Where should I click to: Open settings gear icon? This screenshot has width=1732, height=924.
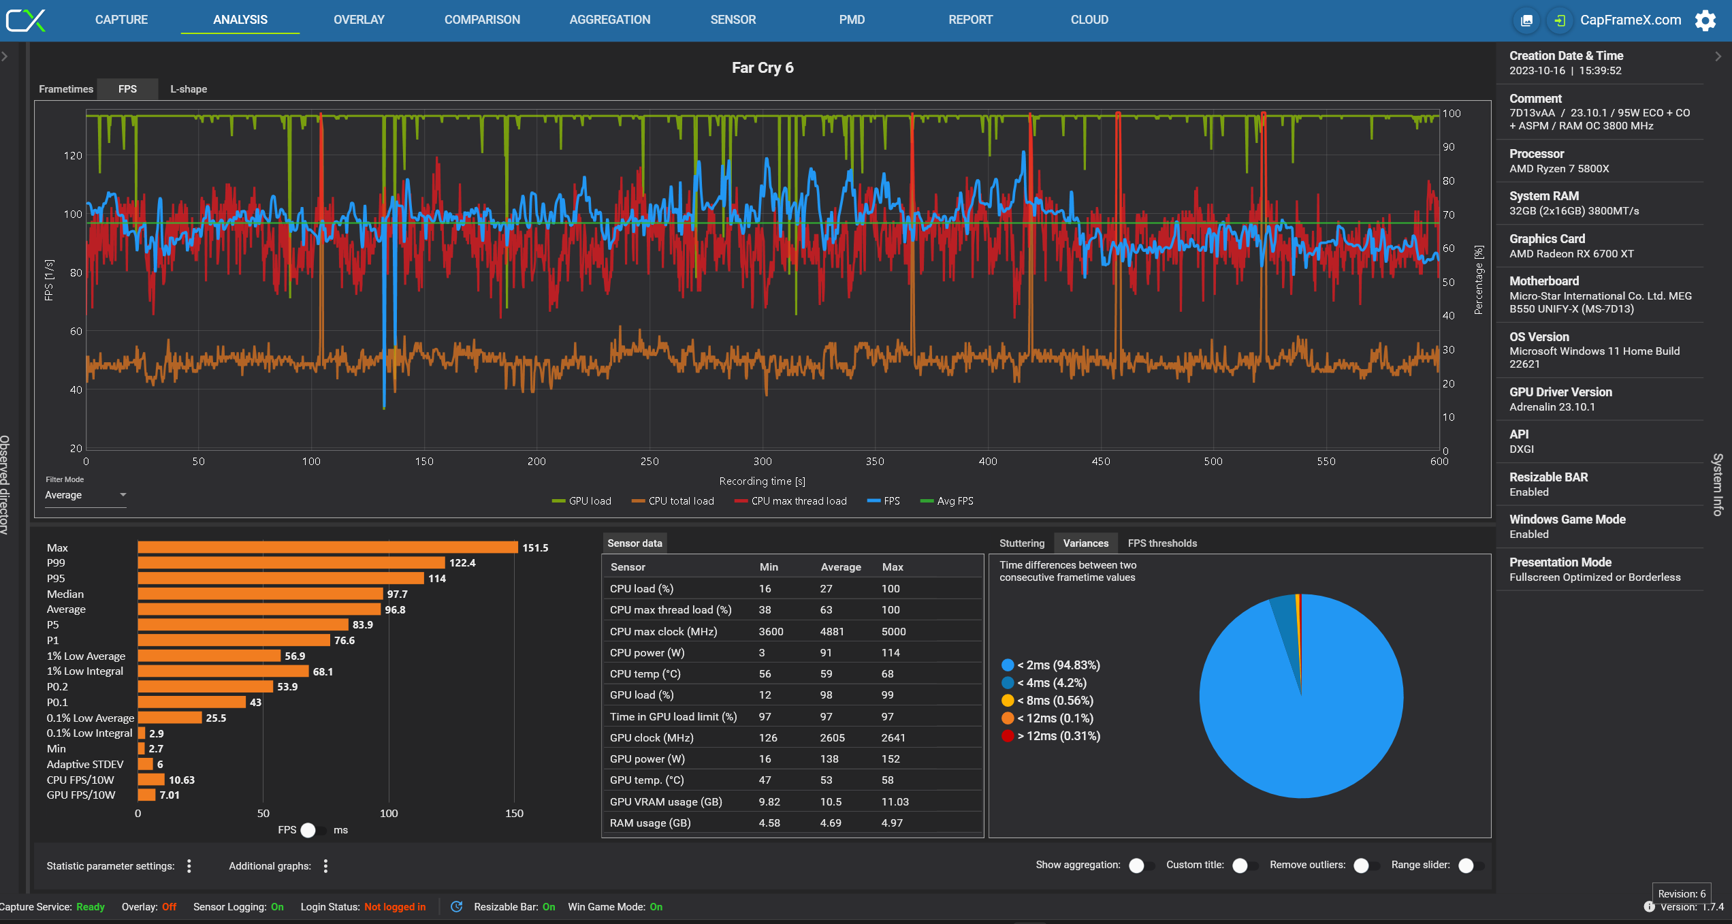click(1705, 20)
